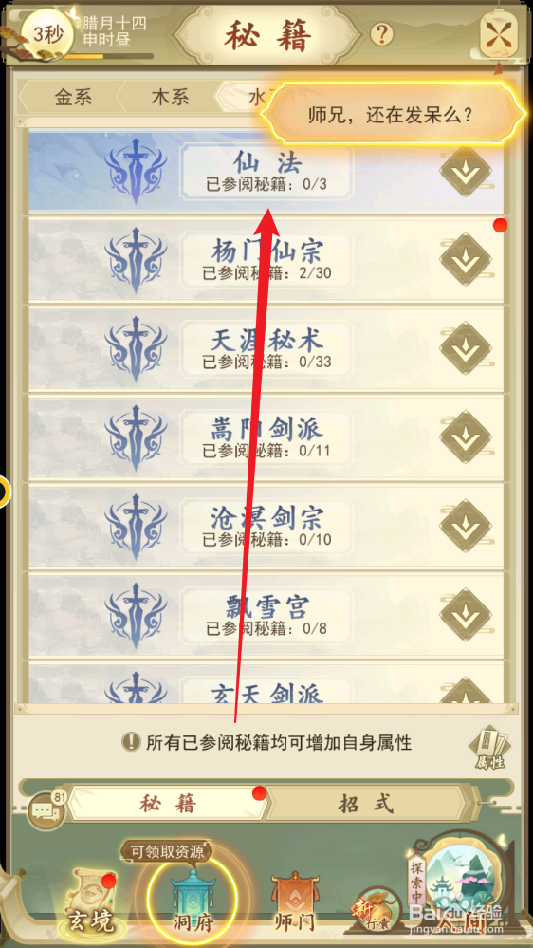Expand the 杨门仙宗 category arrow
533x948 pixels.
465,260
